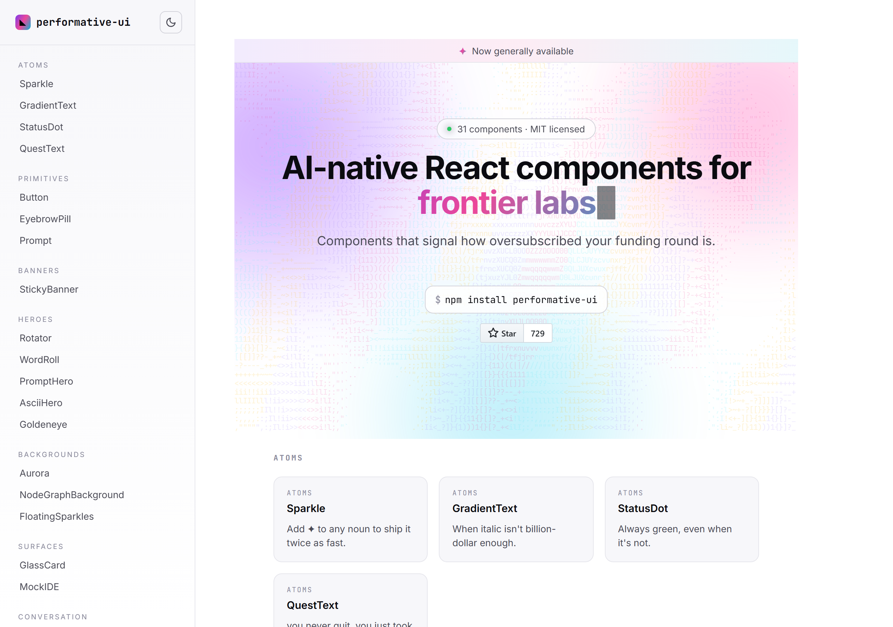Toggle dark mode with the moon icon
This screenshot has width=893, height=627.
click(171, 22)
